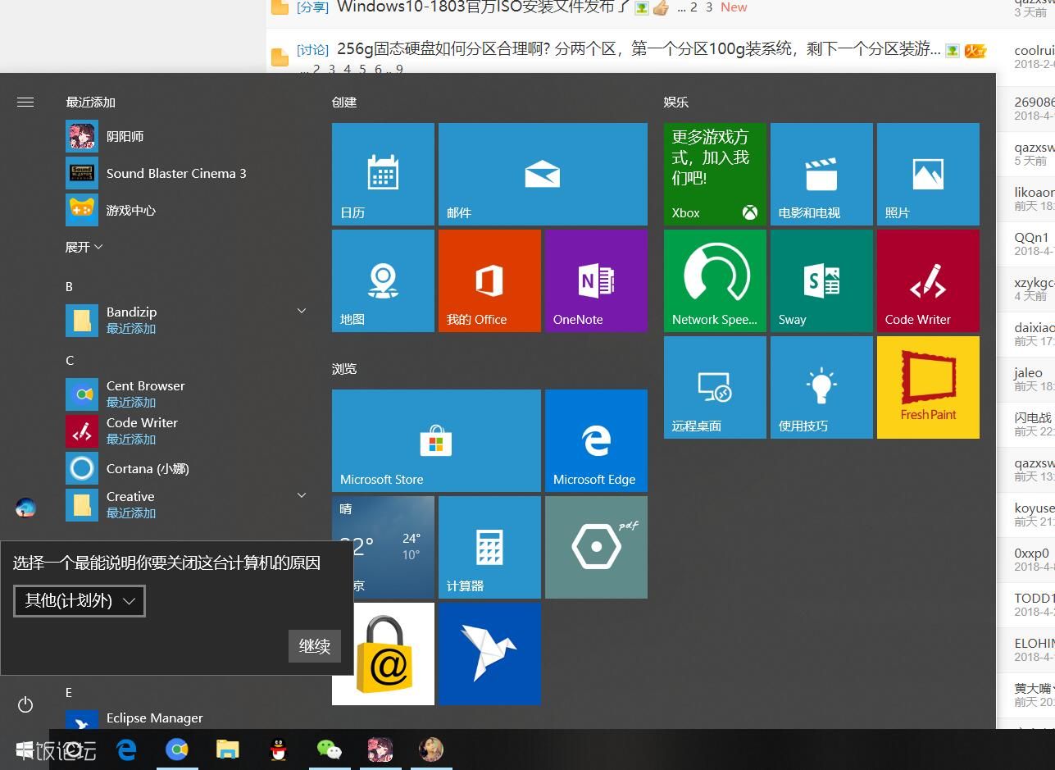Open File Explorer from the taskbar
This screenshot has width=1055, height=770.
[x=228, y=749]
